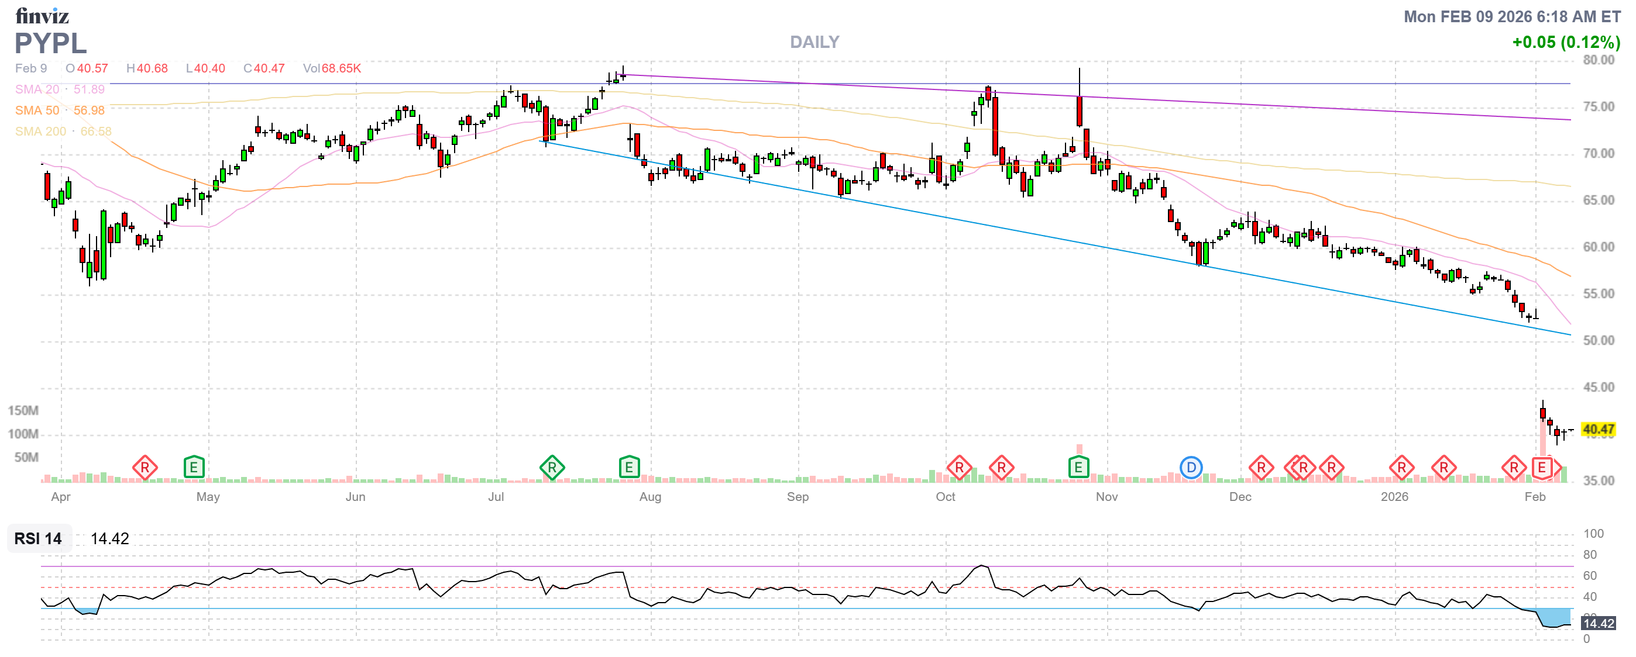Screen dimensions: 1636x657
Task: Click the DAILY timeframe label
Action: (814, 42)
